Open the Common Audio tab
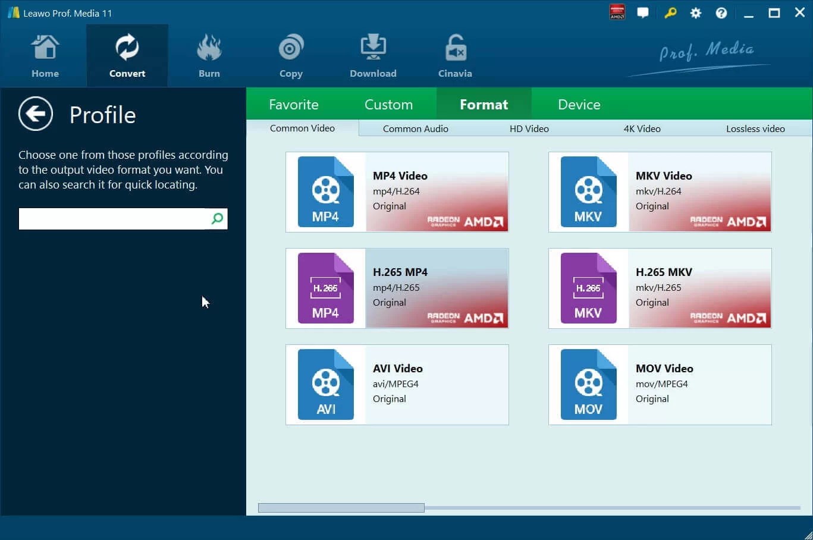The image size is (813, 540). [415, 128]
